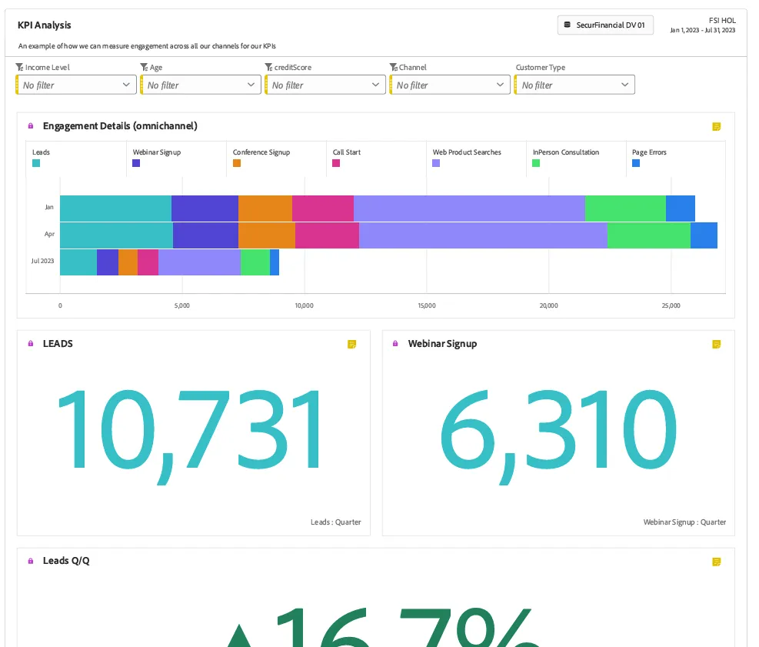Click the SecurFinancial DV 01 data view button
This screenshot has width=759, height=647.
tap(605, 25)
